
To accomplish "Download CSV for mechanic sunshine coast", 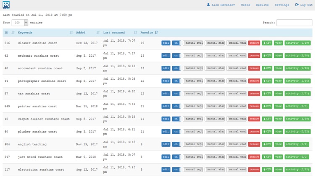I will tap(267, 56).
